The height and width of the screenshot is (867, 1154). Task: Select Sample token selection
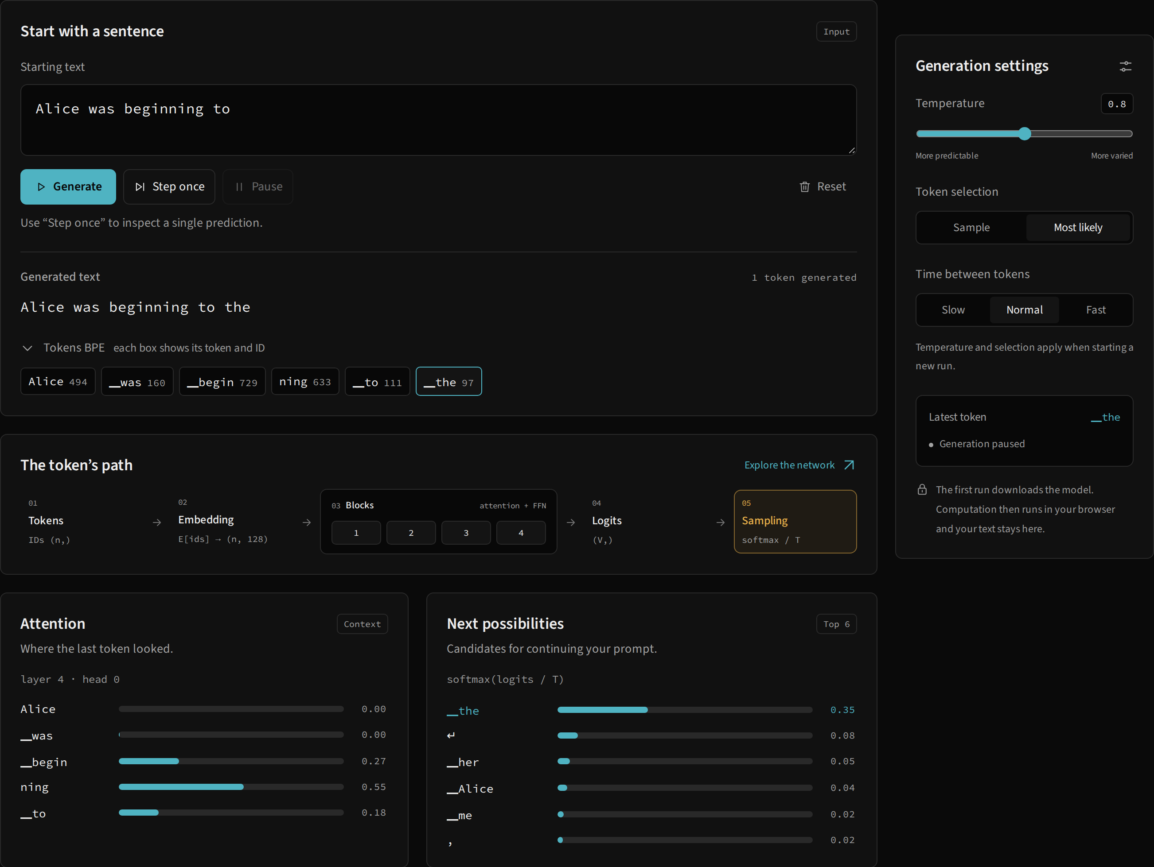pos(971,227)
